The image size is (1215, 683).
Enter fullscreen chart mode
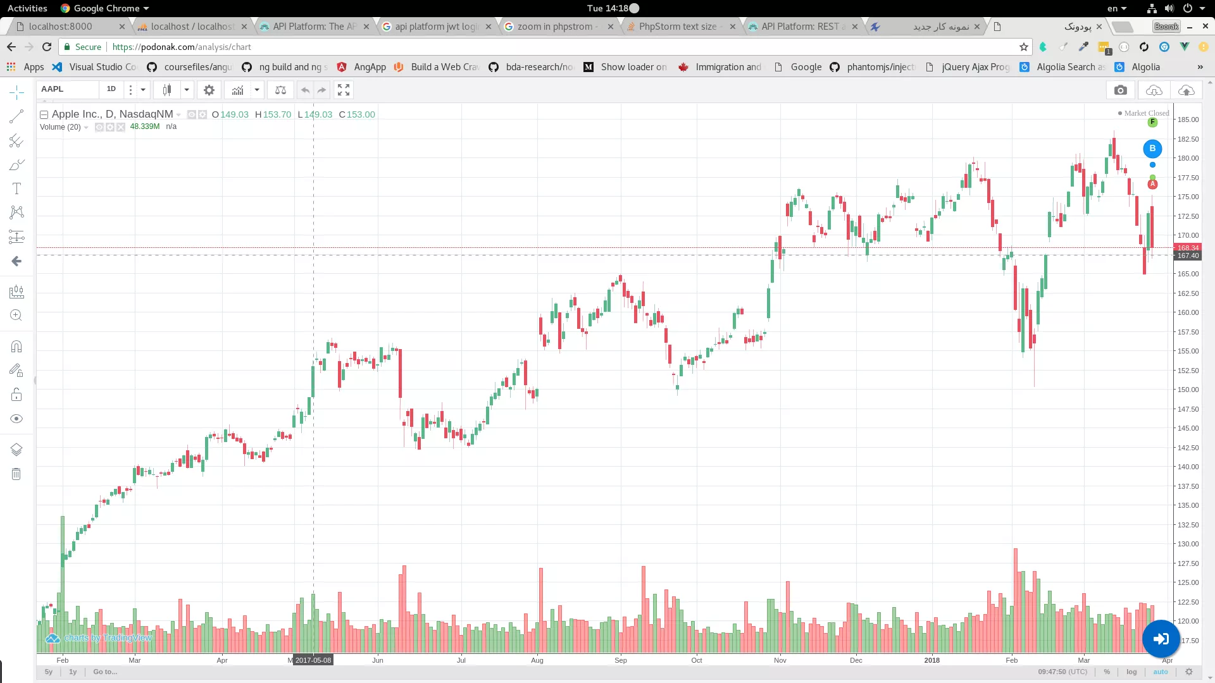(x=344, y=90)
